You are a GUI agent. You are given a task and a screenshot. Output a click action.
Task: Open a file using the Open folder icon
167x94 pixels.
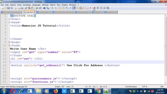click(5, 8)
